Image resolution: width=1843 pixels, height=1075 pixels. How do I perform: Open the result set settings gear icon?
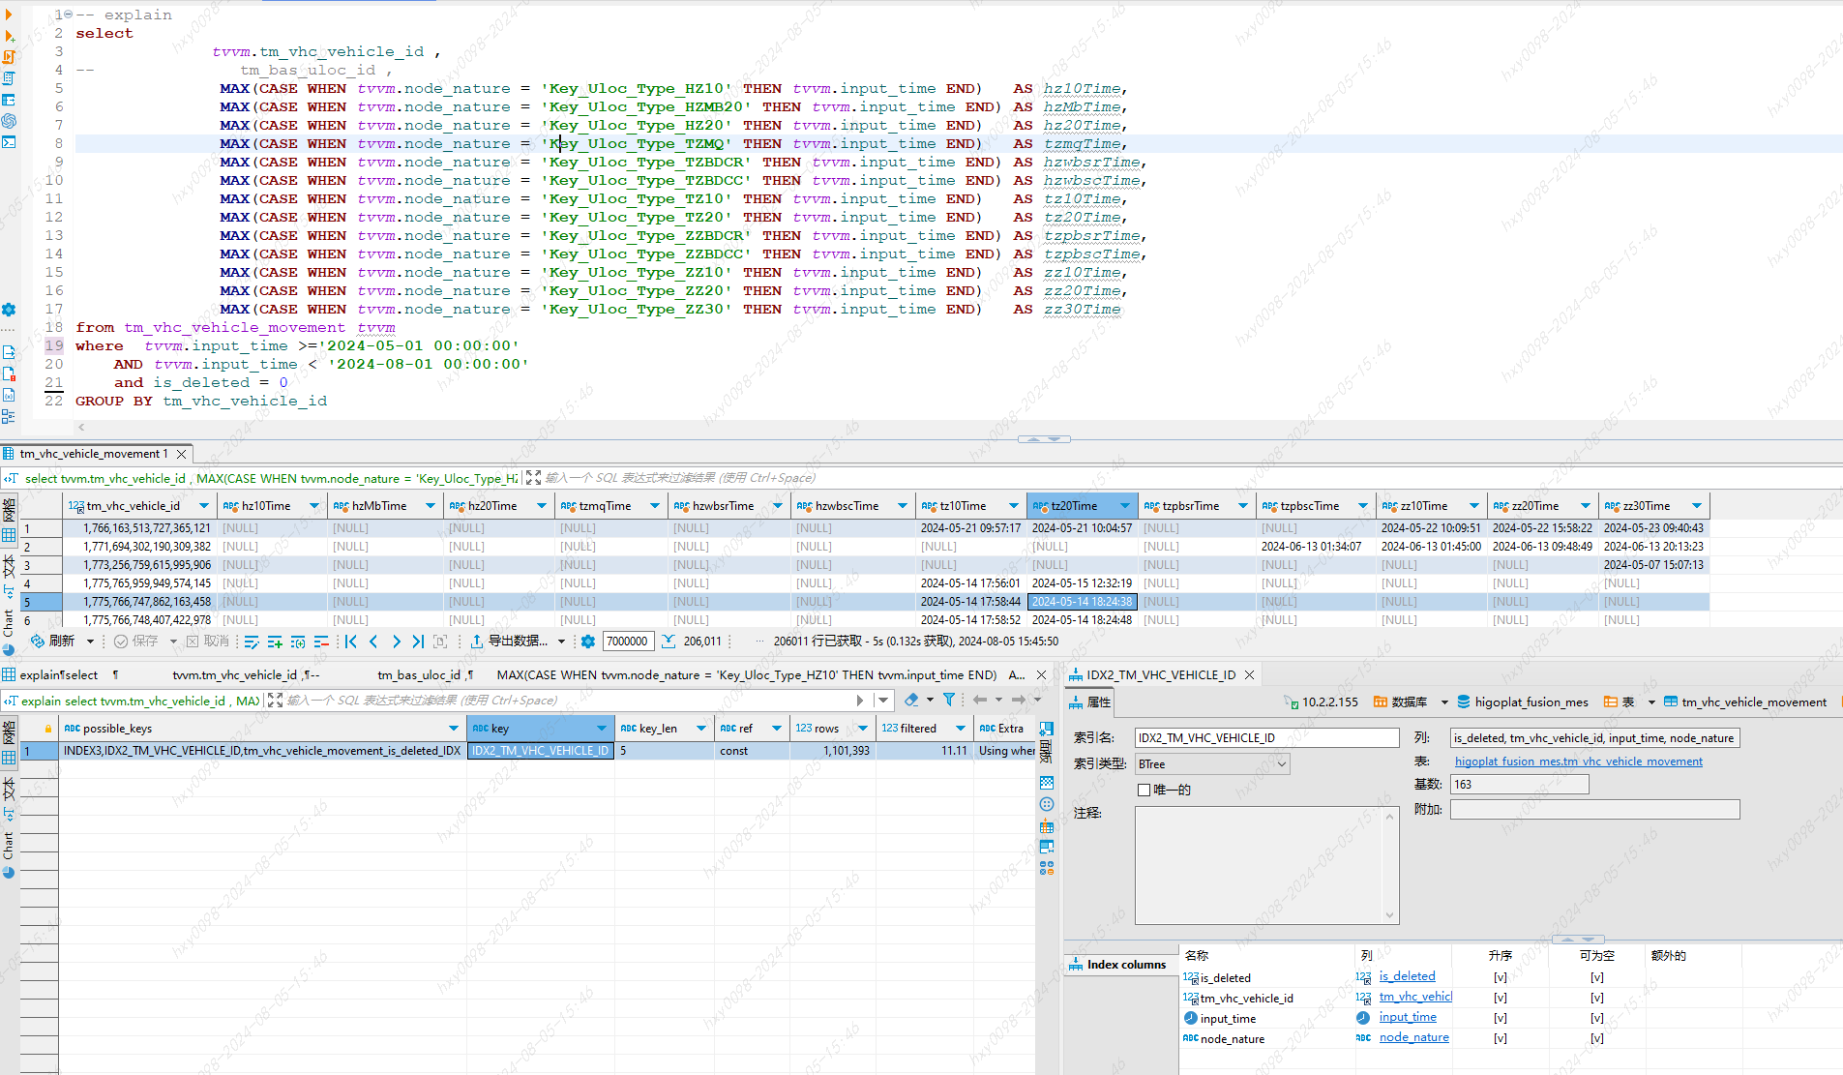[588, 642]
